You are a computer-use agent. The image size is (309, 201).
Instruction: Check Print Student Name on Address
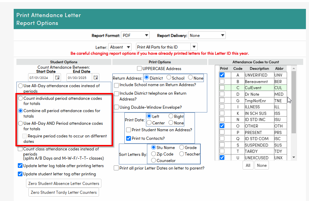(128, 130)
